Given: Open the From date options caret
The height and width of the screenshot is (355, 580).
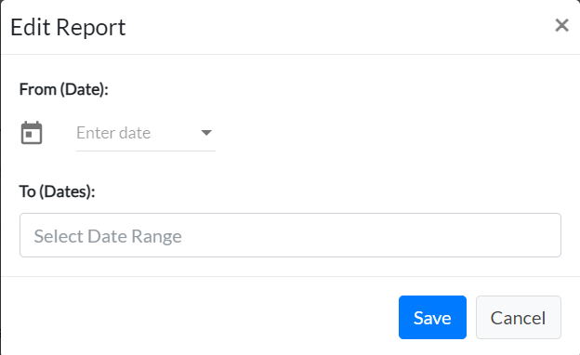Looking at the screenshot, I should click(x=206, y=132).
